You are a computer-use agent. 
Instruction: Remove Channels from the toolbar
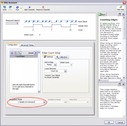43,8
